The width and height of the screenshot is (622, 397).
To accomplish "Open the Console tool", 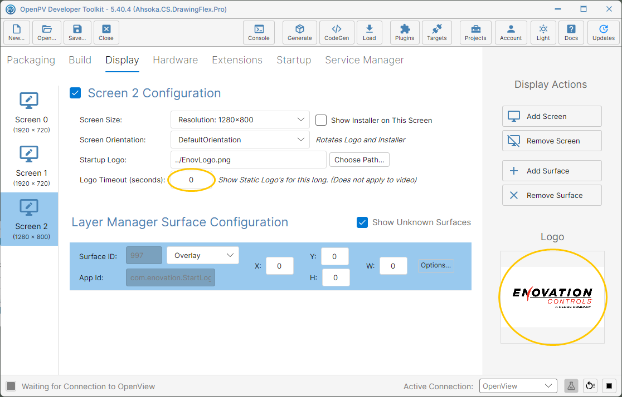I will click(x=259, y=32).
